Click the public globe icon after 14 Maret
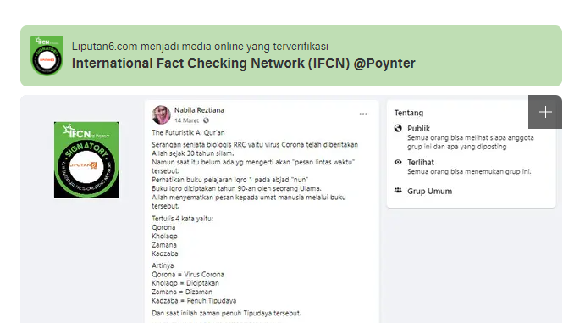The height and width of the screenshot is (323, 574). click(206, 120)
